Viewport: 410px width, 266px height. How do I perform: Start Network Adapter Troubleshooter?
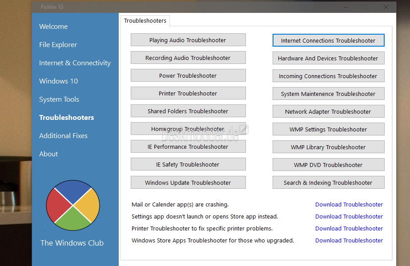329,111
